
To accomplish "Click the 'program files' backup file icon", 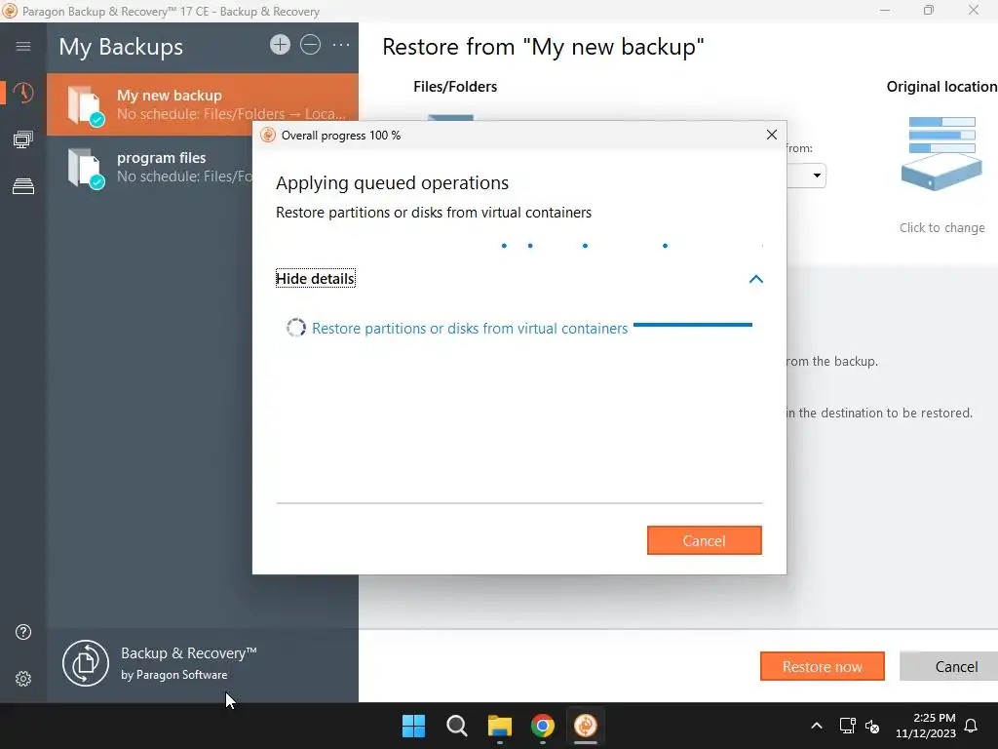I will (86, 168).
